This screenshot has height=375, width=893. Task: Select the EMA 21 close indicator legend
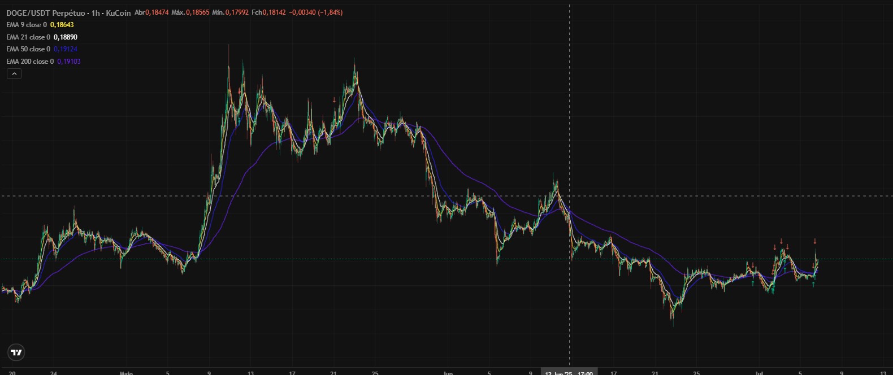click(28, 37)
